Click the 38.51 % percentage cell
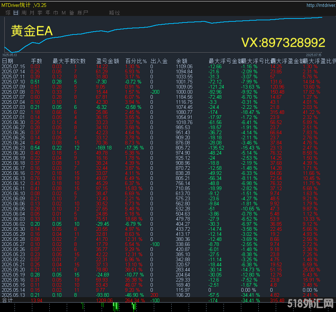The width and height of the screenshot is (336, 312). tap(134, 270)
